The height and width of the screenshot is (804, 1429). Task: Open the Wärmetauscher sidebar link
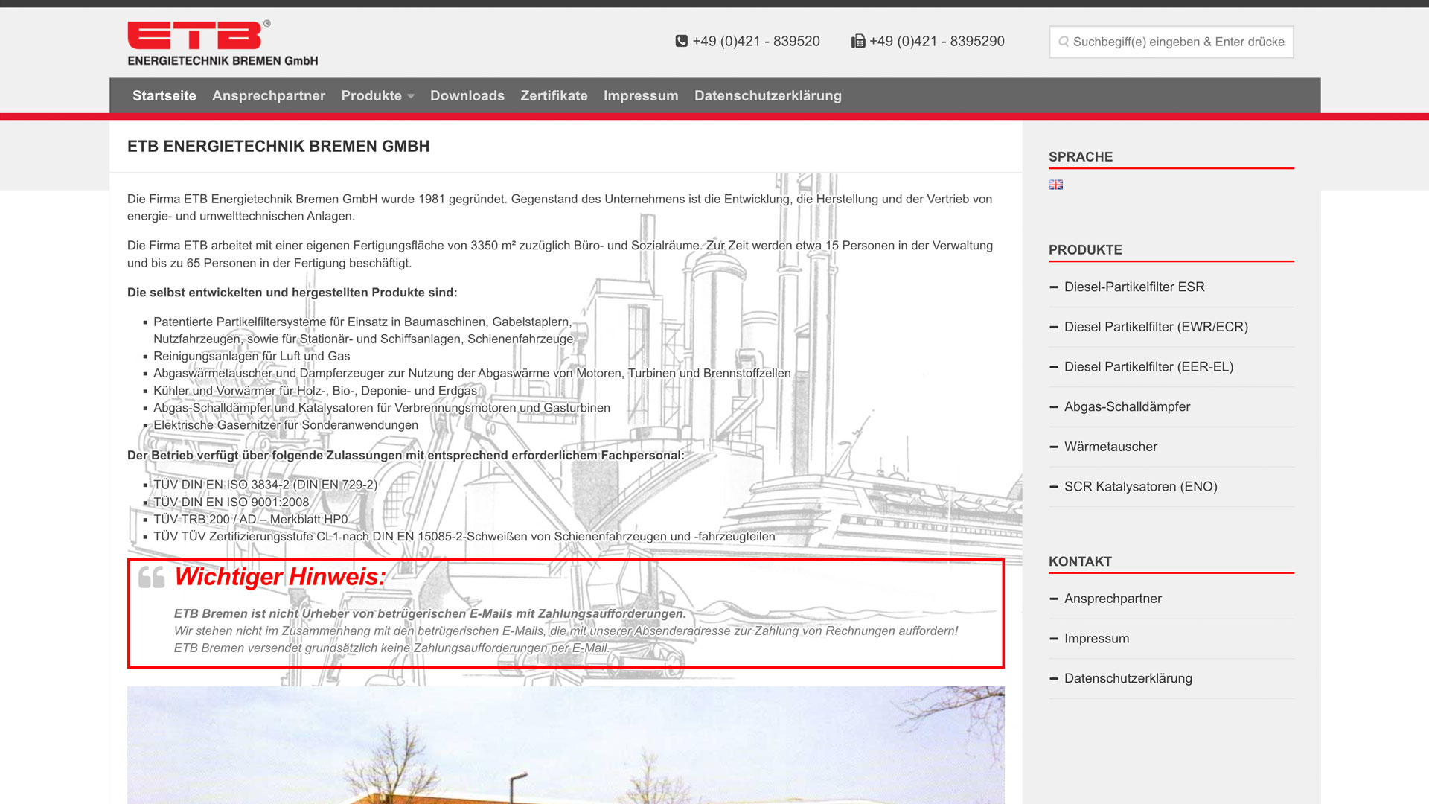1110,447
